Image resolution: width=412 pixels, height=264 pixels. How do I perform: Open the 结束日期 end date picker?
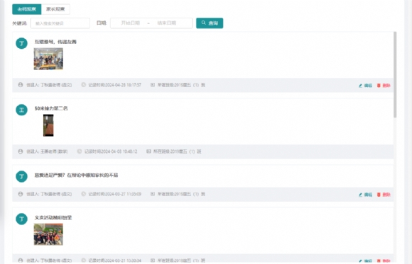[167, 23]
